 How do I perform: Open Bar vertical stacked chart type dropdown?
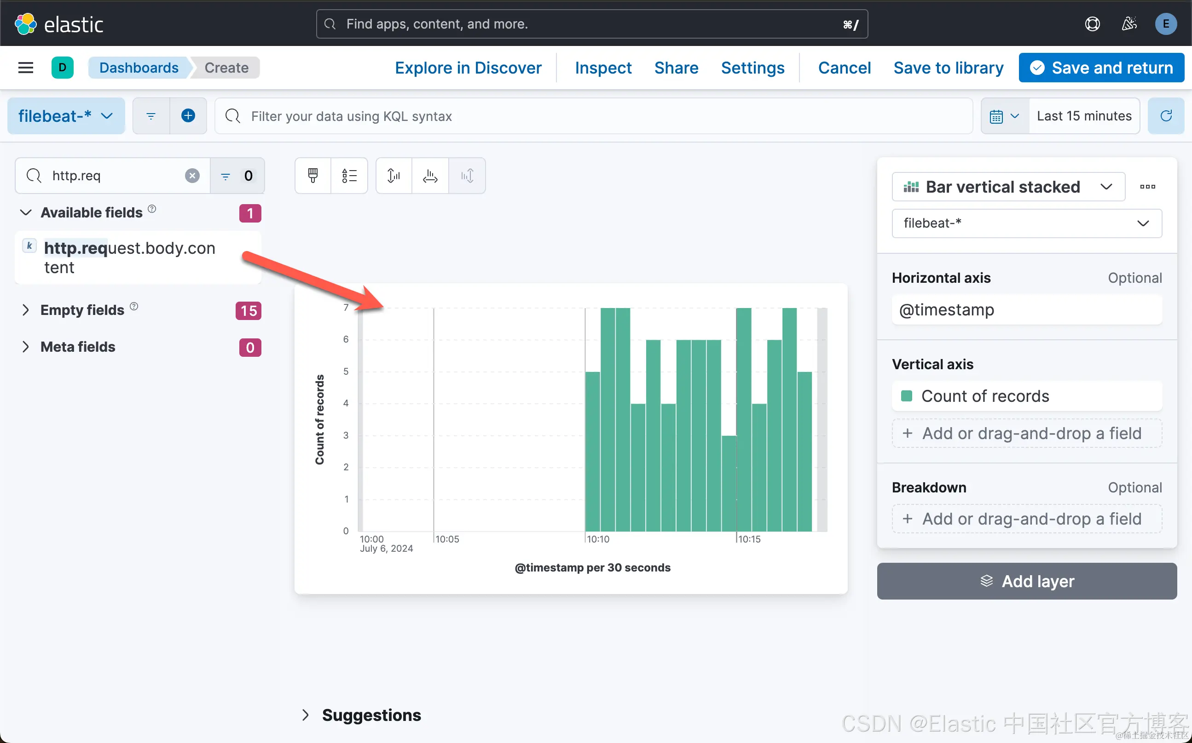(1007, 187)
